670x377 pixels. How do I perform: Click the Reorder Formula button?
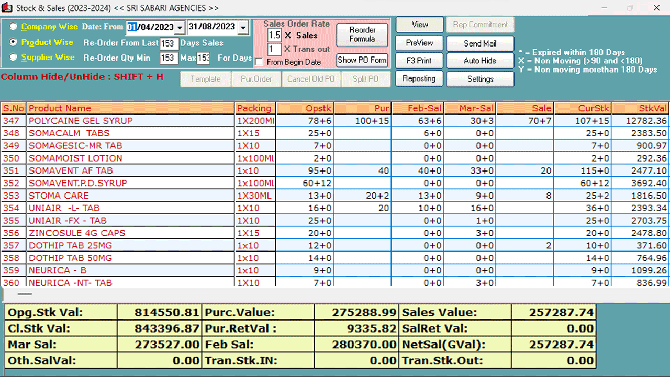tap(362, 35)
